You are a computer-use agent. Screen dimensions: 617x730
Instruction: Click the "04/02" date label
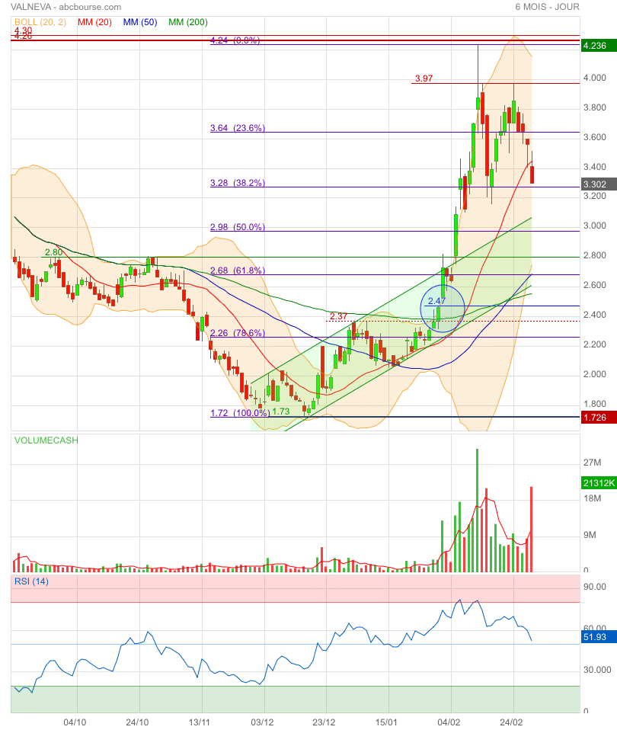click(x=449, y=722)
